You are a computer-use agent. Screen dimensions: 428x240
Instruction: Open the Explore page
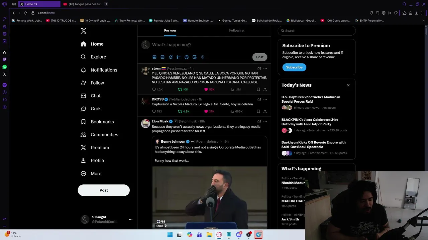[94, 57]
